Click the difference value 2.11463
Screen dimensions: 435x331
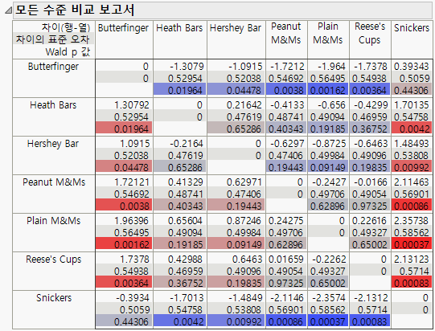coord(412,182)
